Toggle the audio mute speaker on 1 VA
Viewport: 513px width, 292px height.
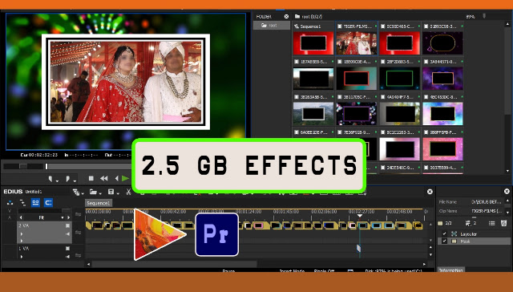point(67,257)
